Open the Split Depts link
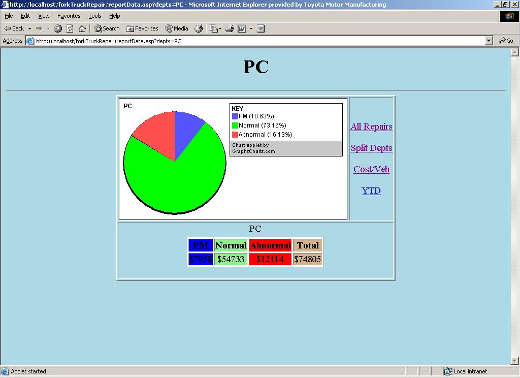Screen dimensions: 520x378 371,148
